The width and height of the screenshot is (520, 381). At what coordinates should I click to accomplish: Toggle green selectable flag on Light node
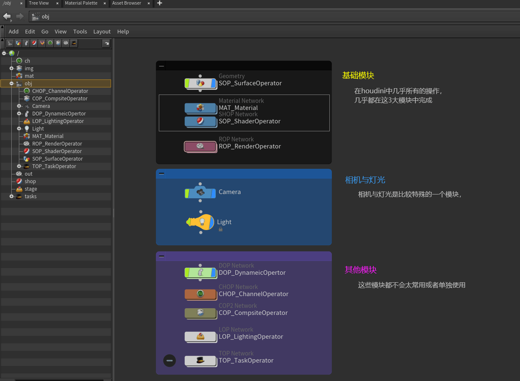[x=188, y=222]
